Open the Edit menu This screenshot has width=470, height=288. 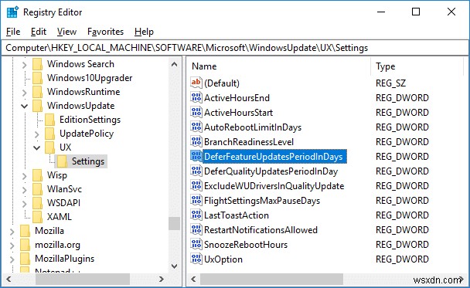point(39,32)
